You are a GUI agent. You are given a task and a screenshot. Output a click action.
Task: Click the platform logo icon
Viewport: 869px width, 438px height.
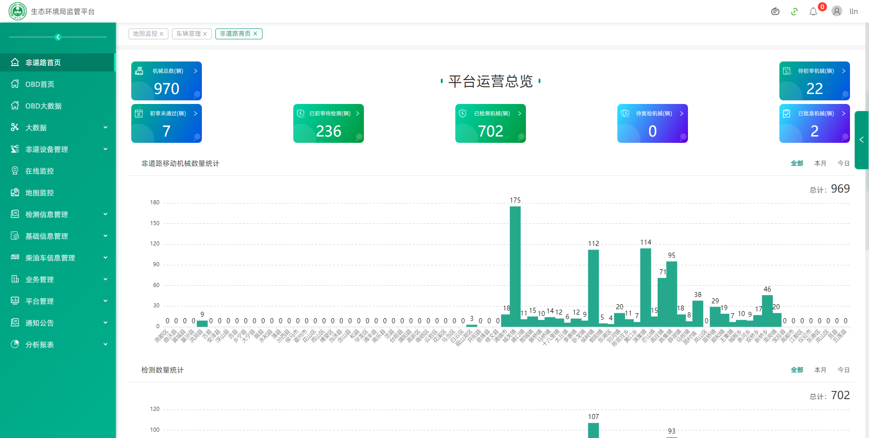click(x=18, y=11)
